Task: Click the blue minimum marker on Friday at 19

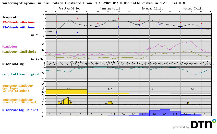Action: (77, 32)
